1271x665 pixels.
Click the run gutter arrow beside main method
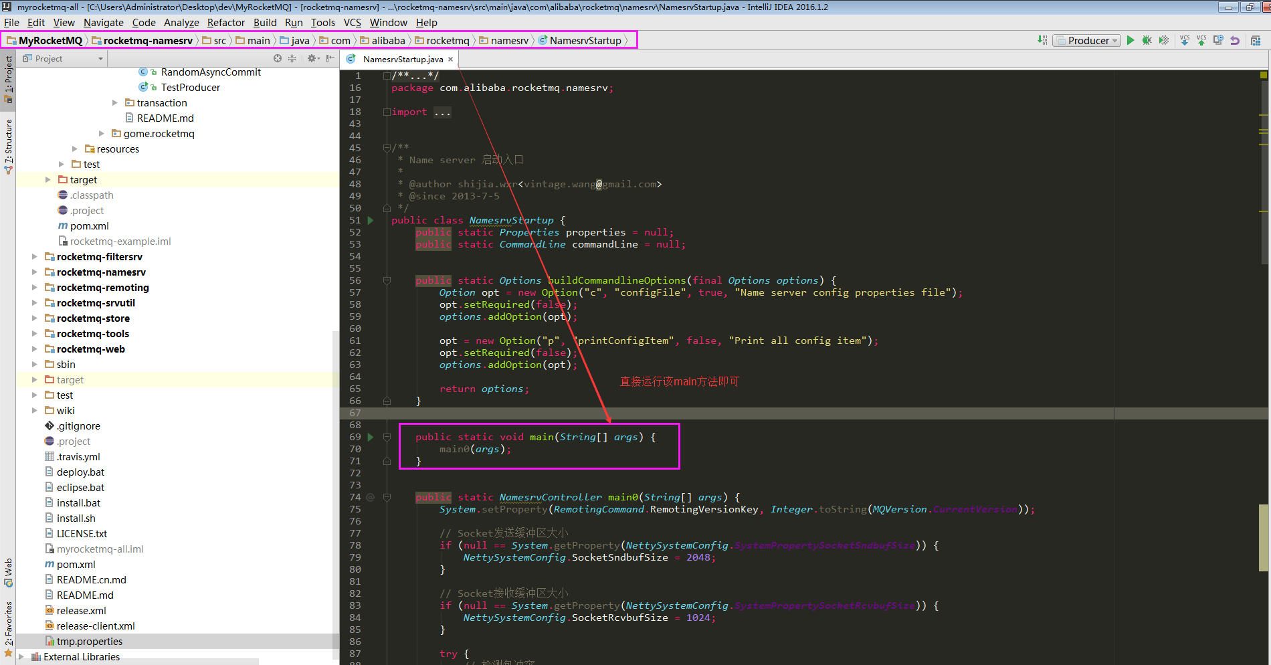(x=371, y=437)
